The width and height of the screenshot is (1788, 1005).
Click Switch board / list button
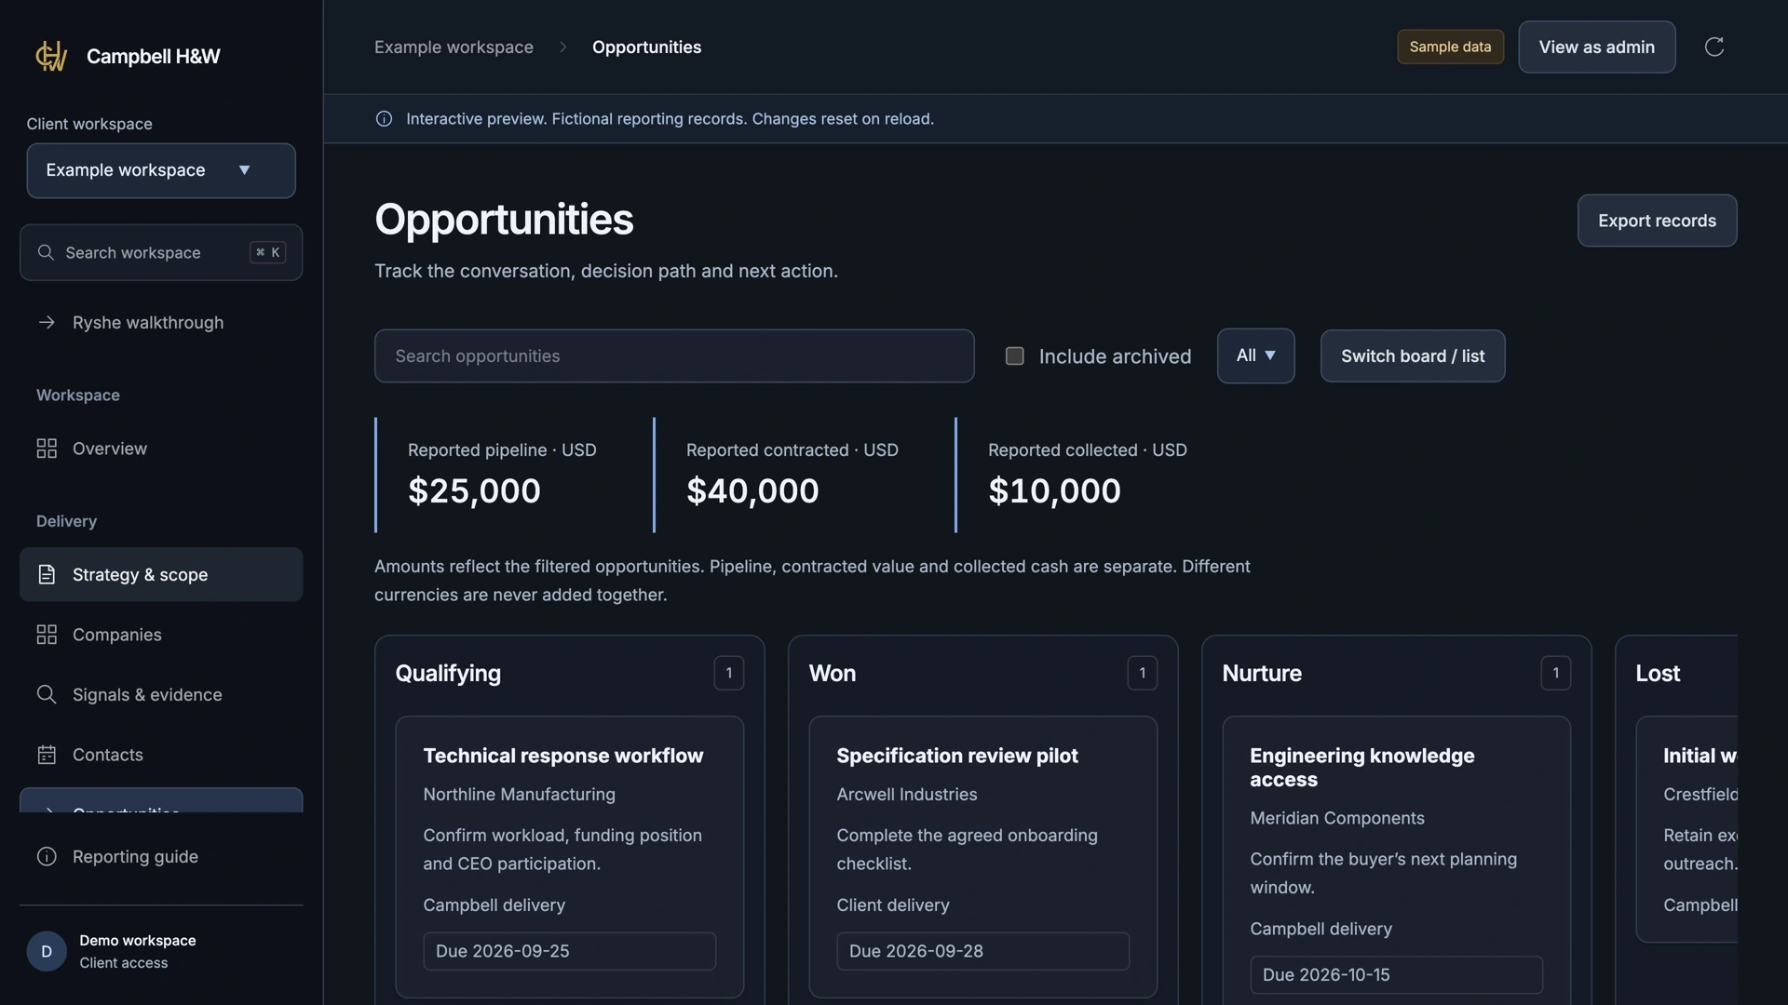(1412, 355)
